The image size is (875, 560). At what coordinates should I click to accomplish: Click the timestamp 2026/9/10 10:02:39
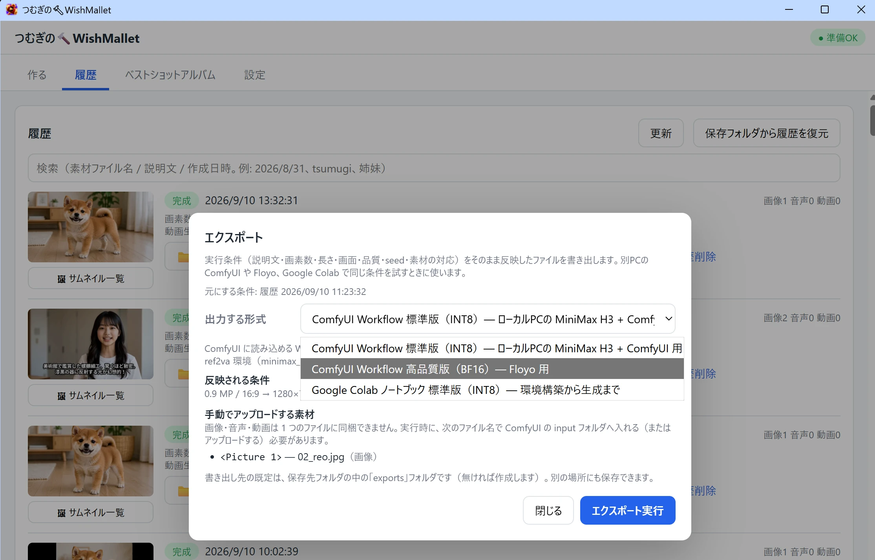251,551
